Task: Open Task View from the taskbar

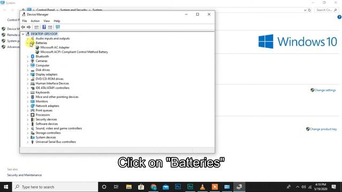Action: pyautogui.click(x=116, y=187)
